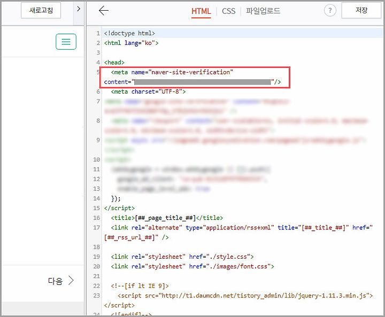The image size is (385, 317).
Task: Save changes with the 저장 button
Action: (x=361, y=10)
